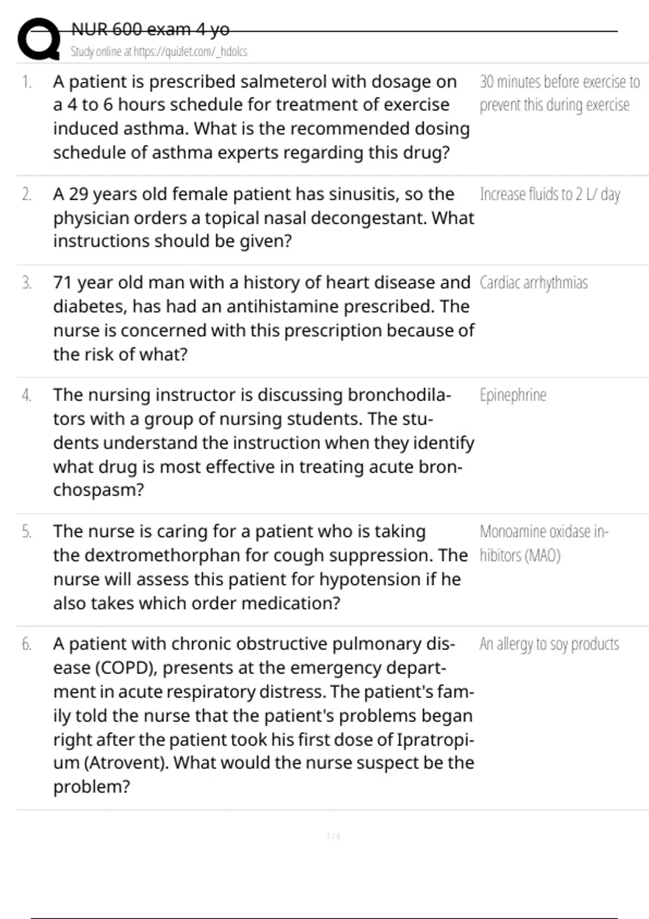Click the 'Increase fluids to 2 L/ day' answer

click(549, 194)
